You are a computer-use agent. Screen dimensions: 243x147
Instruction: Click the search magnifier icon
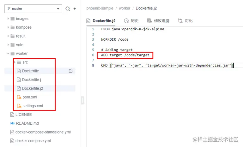68,9
